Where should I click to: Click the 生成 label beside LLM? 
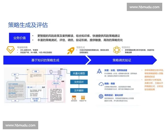43,87
